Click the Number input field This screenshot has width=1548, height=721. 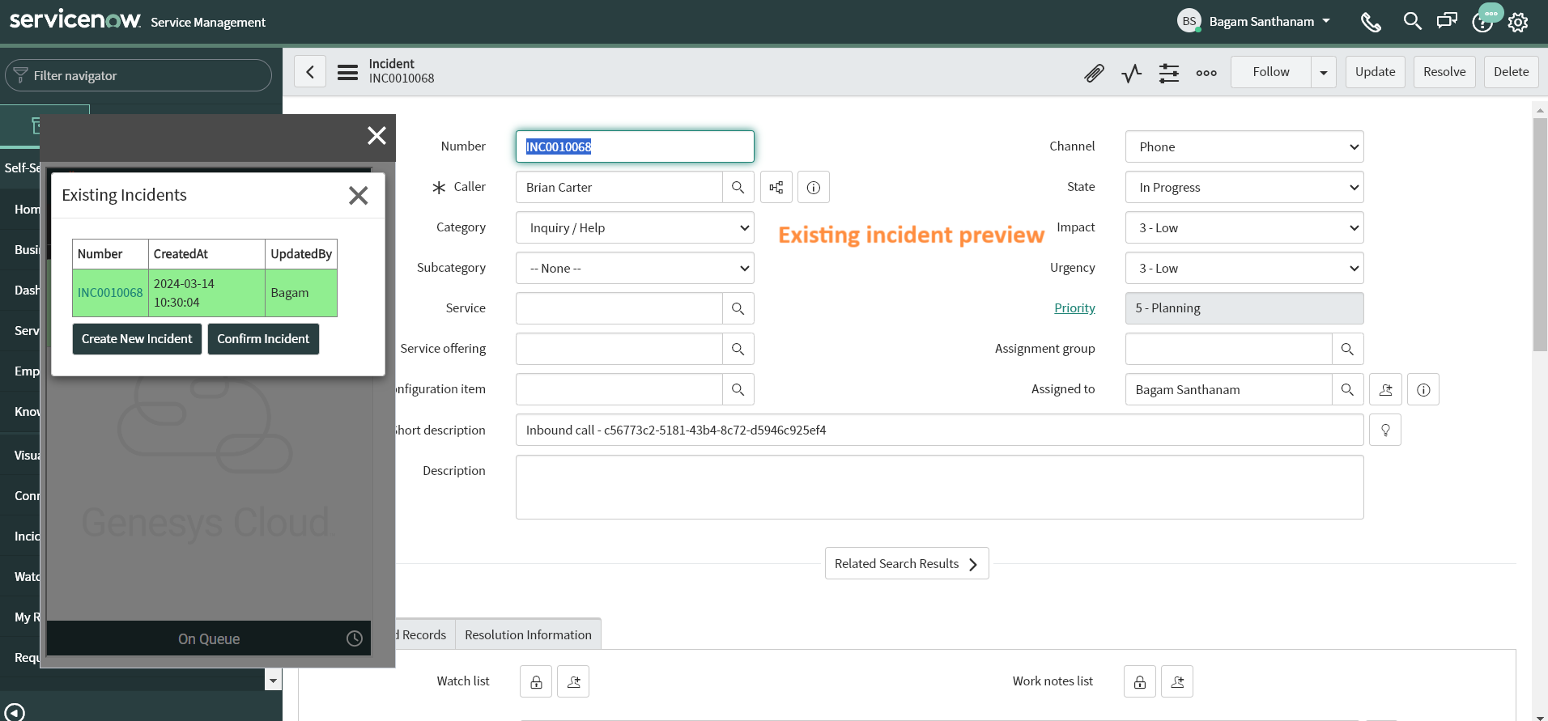635,146
